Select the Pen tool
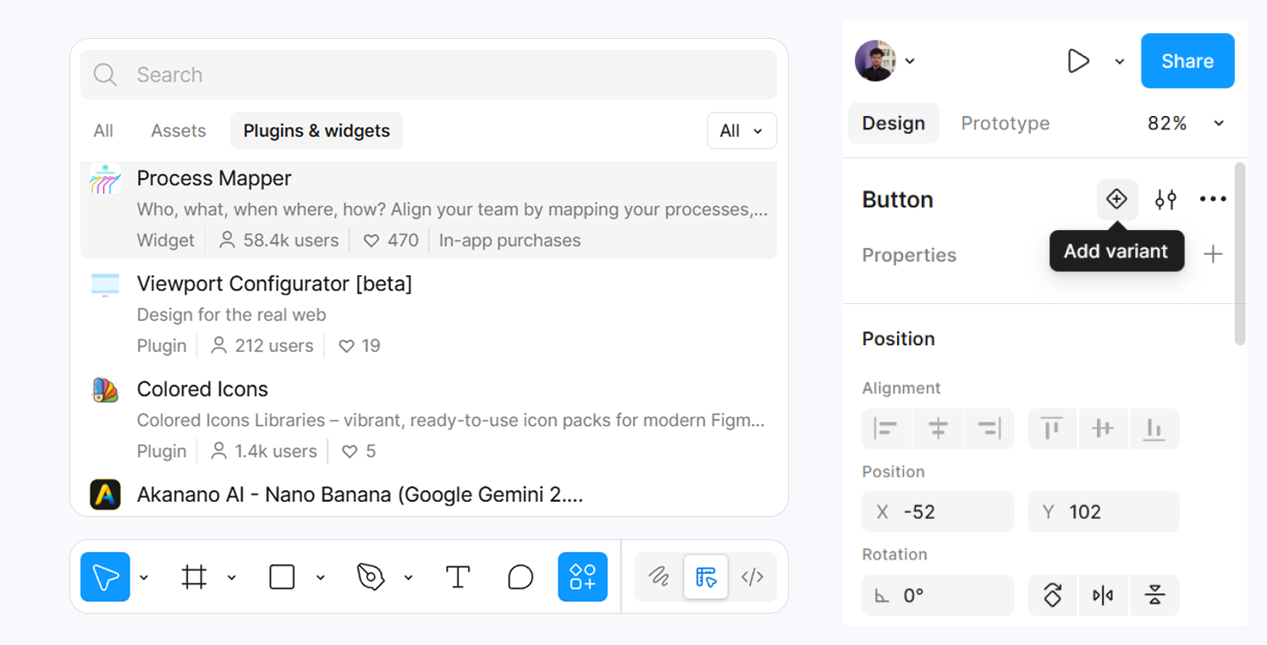This screenshot has width=1267, height=645. pos(370,577)
